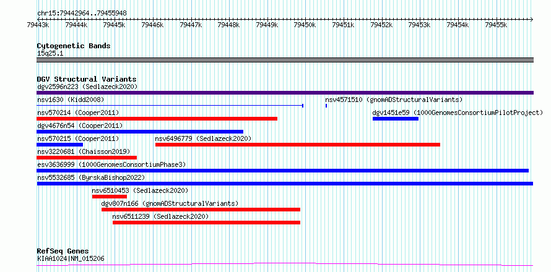
Task: Open the KIAA1024|NM_015206 gene label
Action: (71, 259)
